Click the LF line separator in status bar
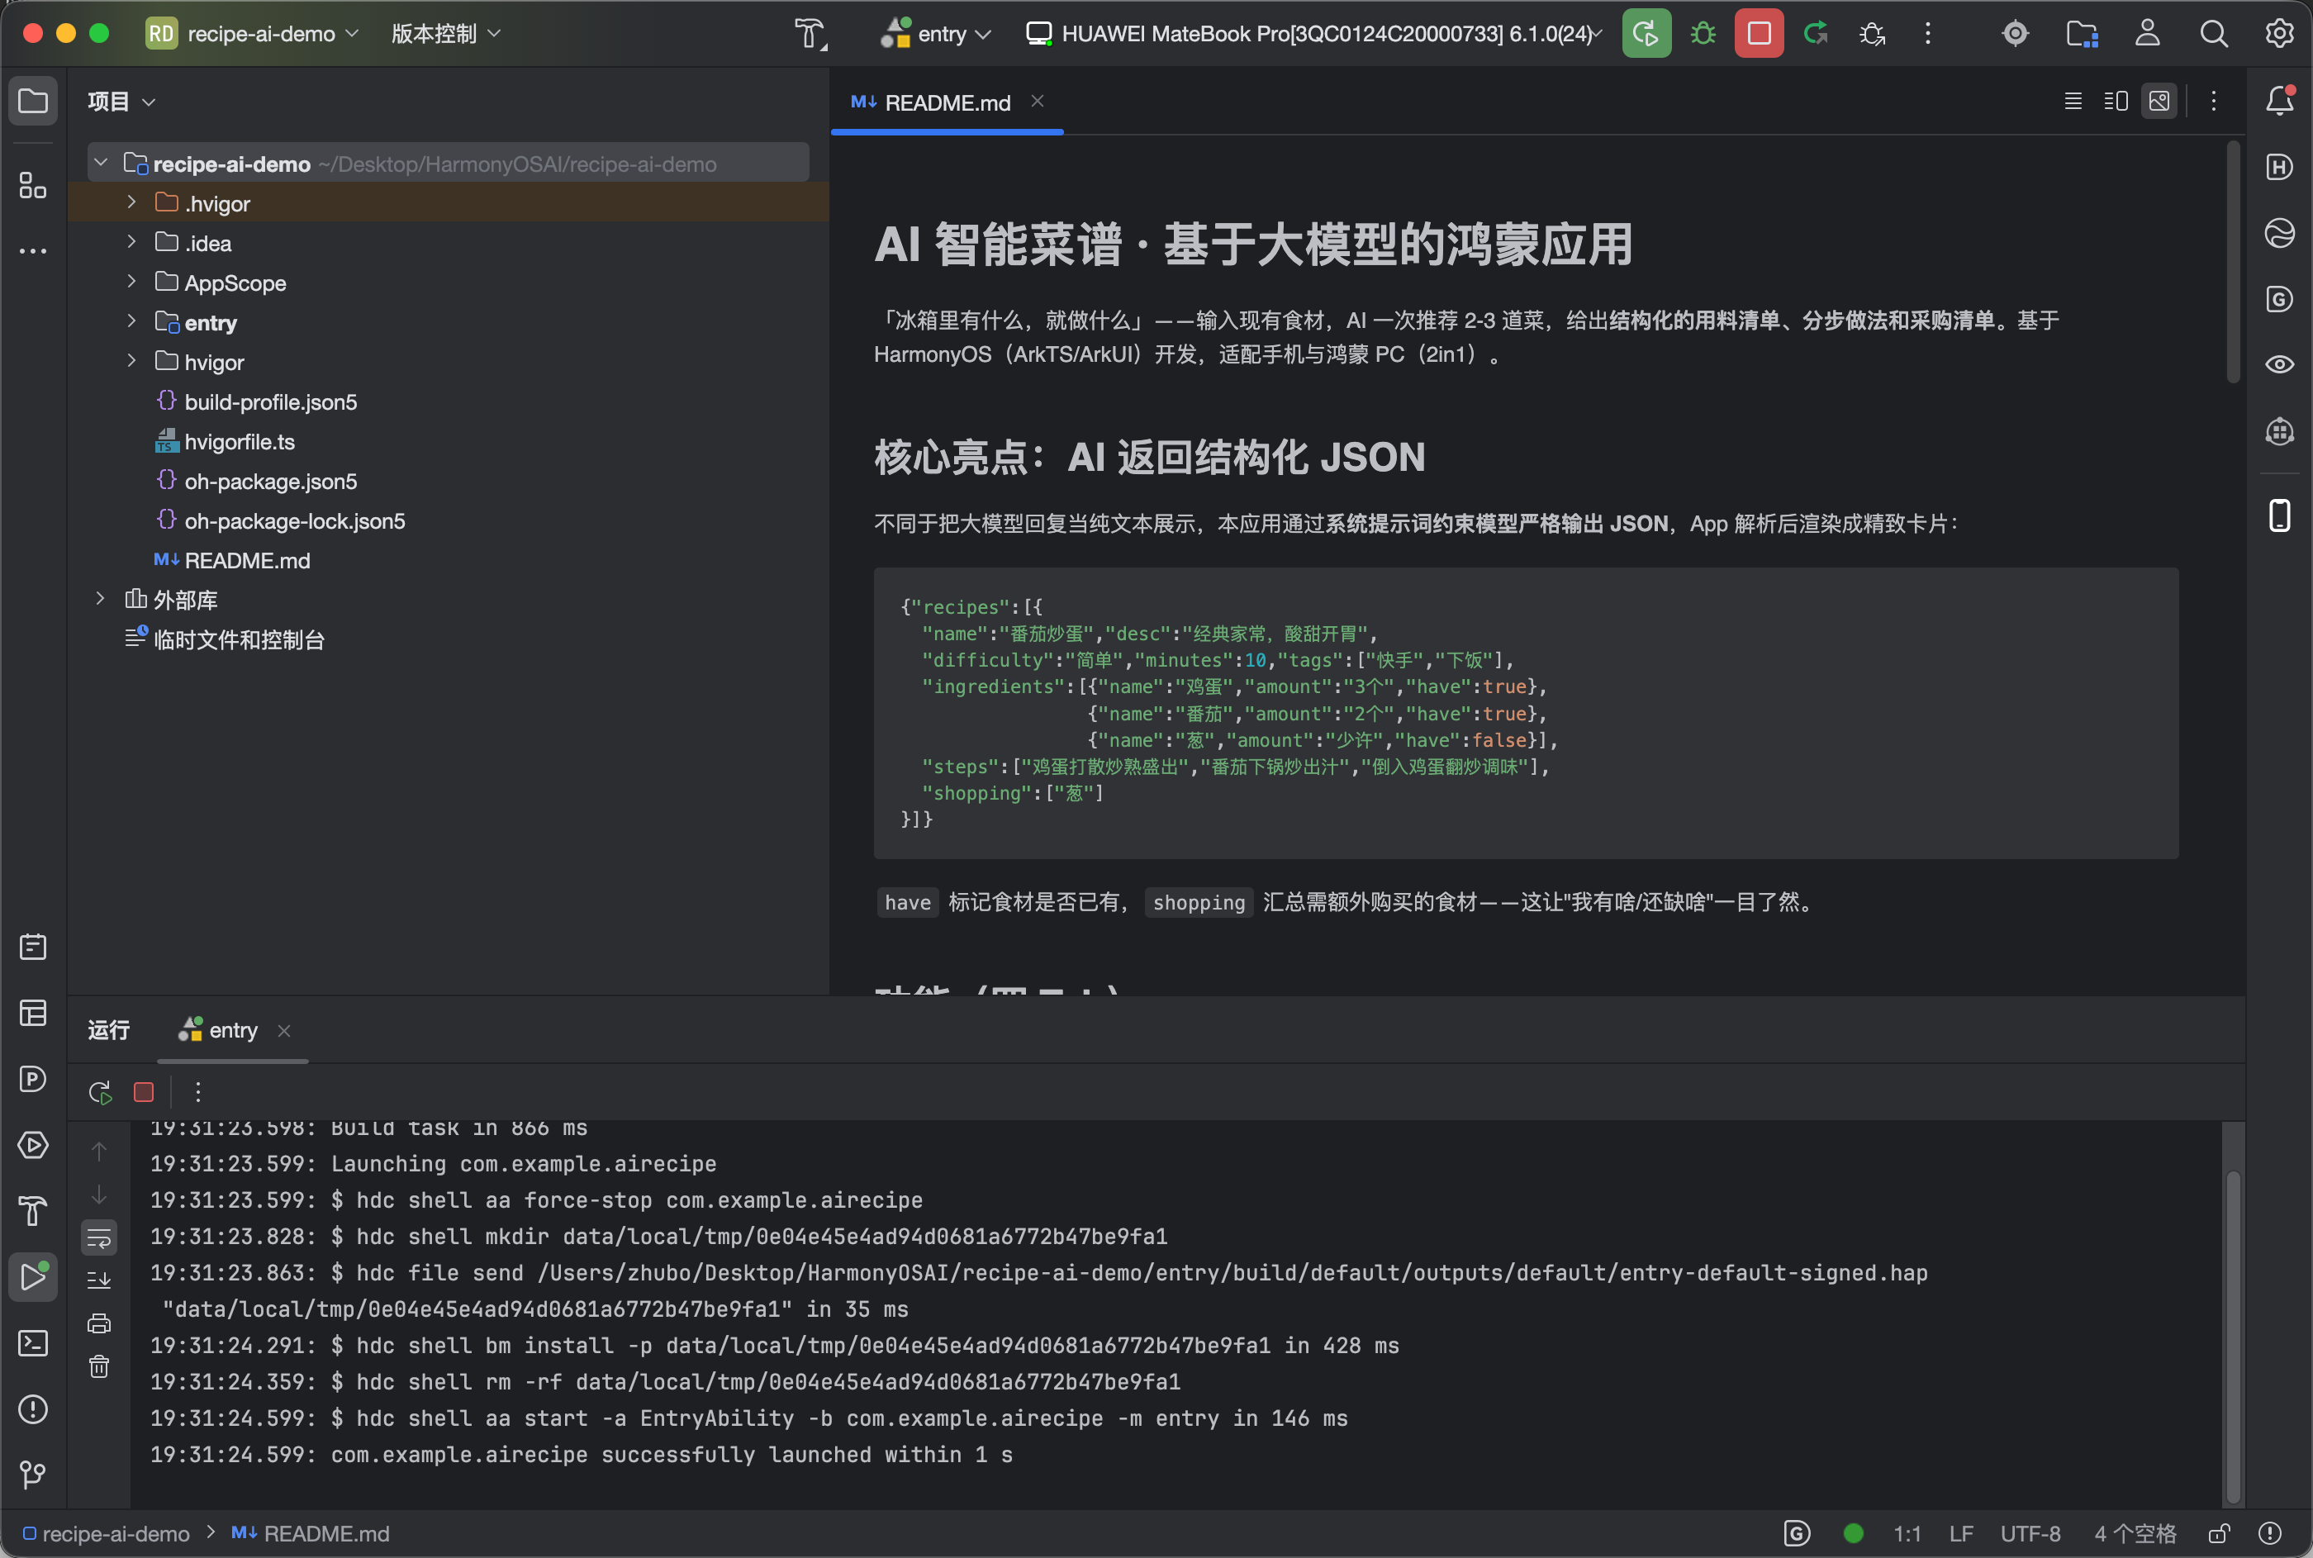Viewport: 2313px width, 1558px height. [1960, 1533]
